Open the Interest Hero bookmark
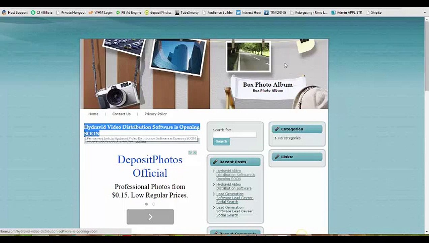Viewport: 429px width, 243px height. (x=249, y=12)
